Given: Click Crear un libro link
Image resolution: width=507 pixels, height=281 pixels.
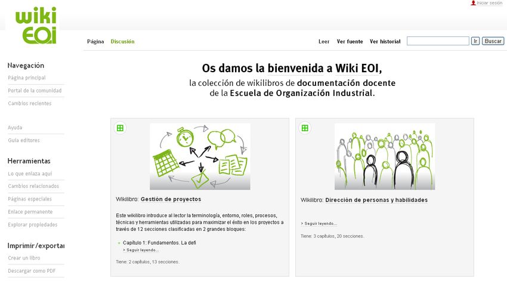Looking at the screenshot, I should [24, 258].
